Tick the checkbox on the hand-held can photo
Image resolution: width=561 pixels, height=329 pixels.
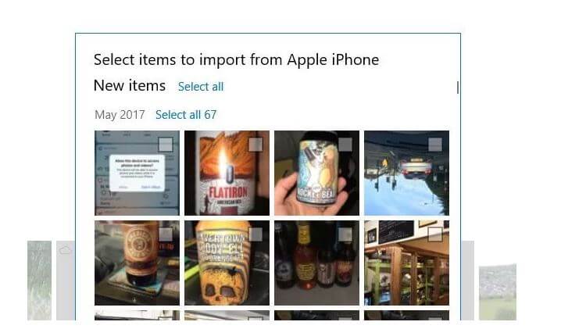[x=345, y=145]
